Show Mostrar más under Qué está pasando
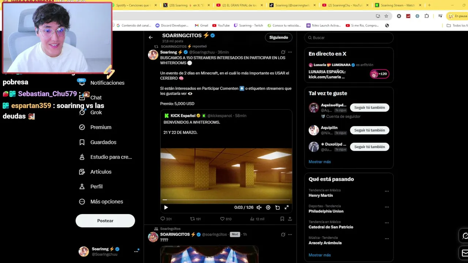The width and height of the screenshot is (468, 263). pyautogui.click(x=320, y=255)
